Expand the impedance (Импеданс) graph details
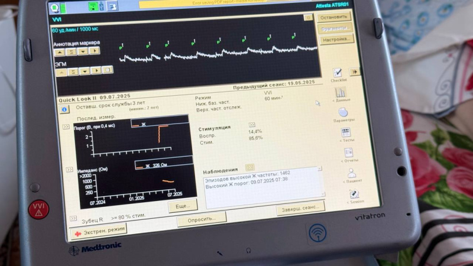Image resolution: width=473 pixels, height=266 pixels. [x=69, y=168]
